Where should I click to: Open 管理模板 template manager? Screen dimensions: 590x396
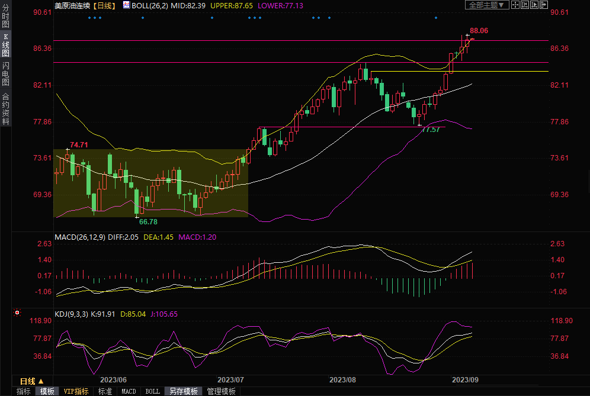(221, 391)
